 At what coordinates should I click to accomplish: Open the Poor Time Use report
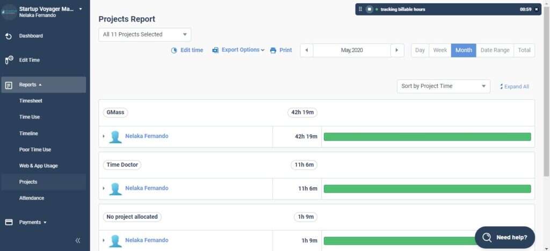click(35, 150)
